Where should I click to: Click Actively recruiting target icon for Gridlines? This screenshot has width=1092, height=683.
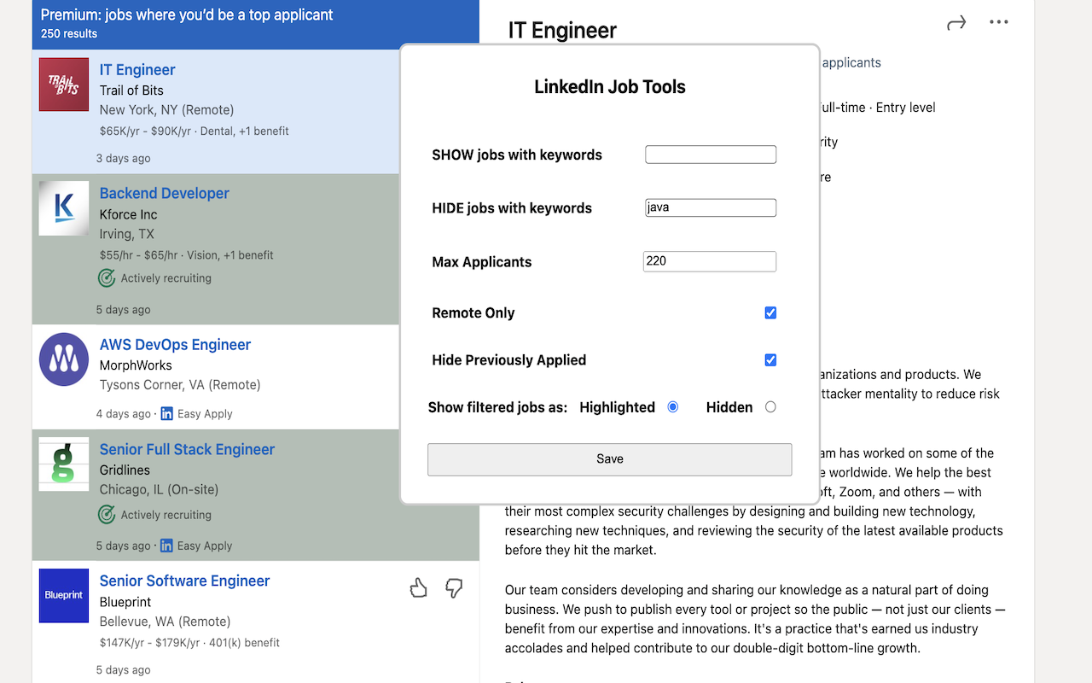click(x=107, y=515)
